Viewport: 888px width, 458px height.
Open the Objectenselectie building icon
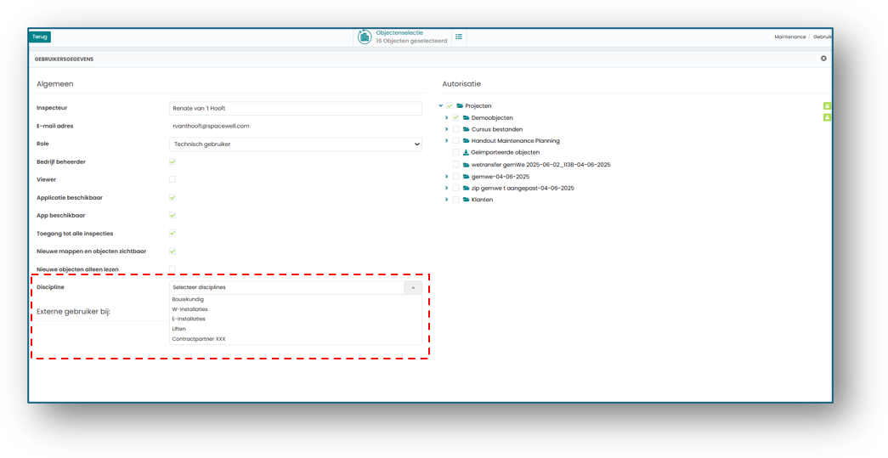(365, 37)
